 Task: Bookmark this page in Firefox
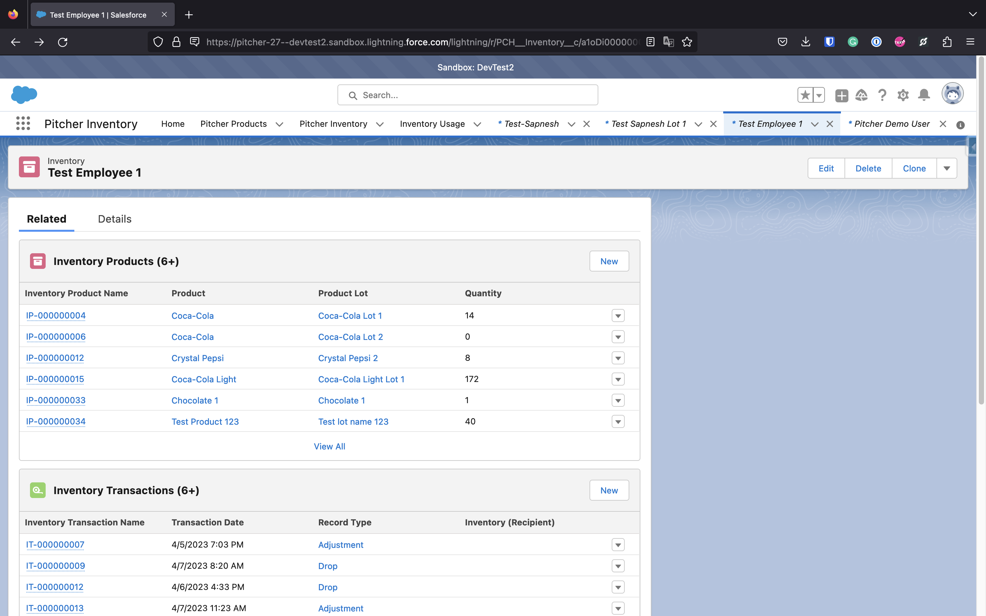coord(687,42)
